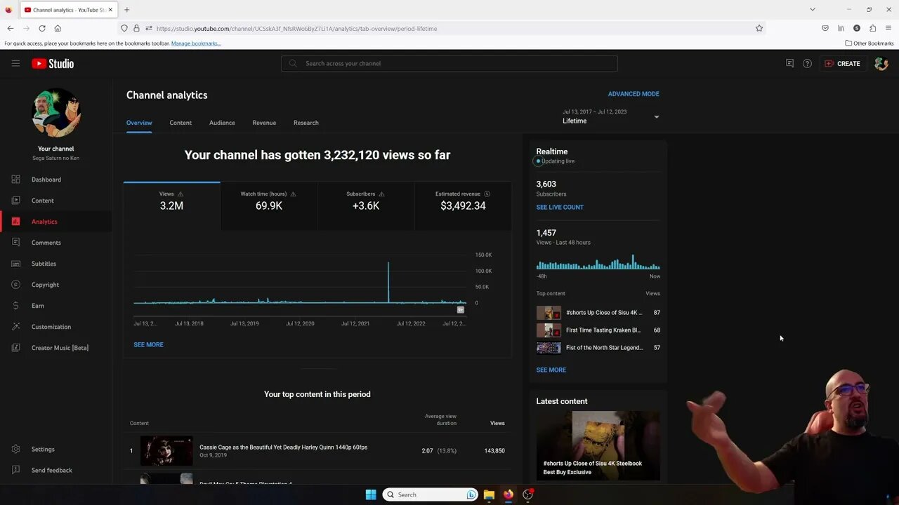
Task: Select the Watch time 69.9K metric card
Action: pyautogui.click(x=268, y=206)
